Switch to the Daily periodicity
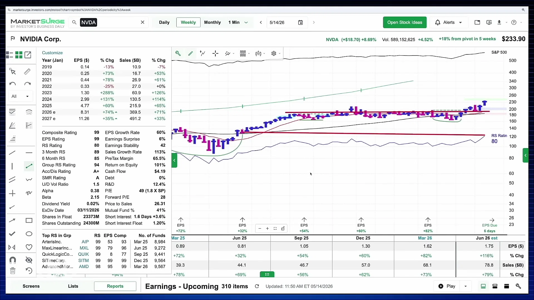 pos(164,22)
